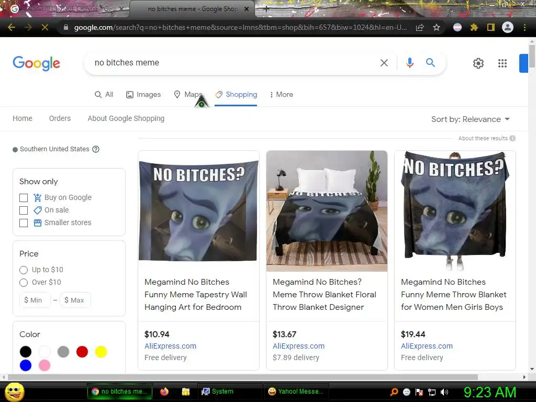Filter by blue color swatch
Viewport: 536px width, 402px height.
click(26, 365)
